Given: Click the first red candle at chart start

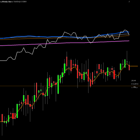Looking at the screenshot, I should point(2,118).
